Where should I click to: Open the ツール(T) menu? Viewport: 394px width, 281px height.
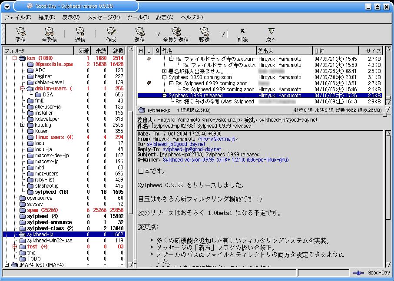138,17
